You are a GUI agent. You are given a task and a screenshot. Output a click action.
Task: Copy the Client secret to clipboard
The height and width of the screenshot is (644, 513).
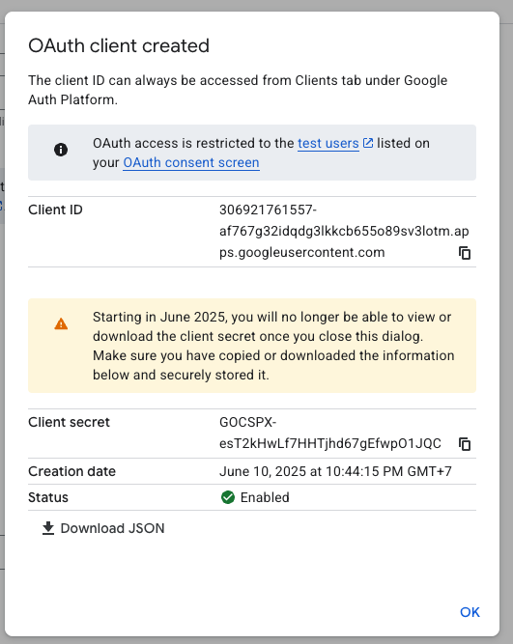coord(465,444)
